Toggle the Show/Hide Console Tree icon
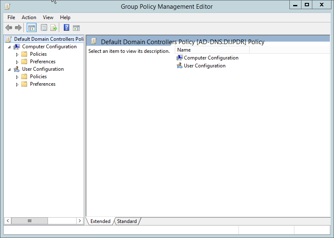This screenshot has height=238, width=334. 31,28
